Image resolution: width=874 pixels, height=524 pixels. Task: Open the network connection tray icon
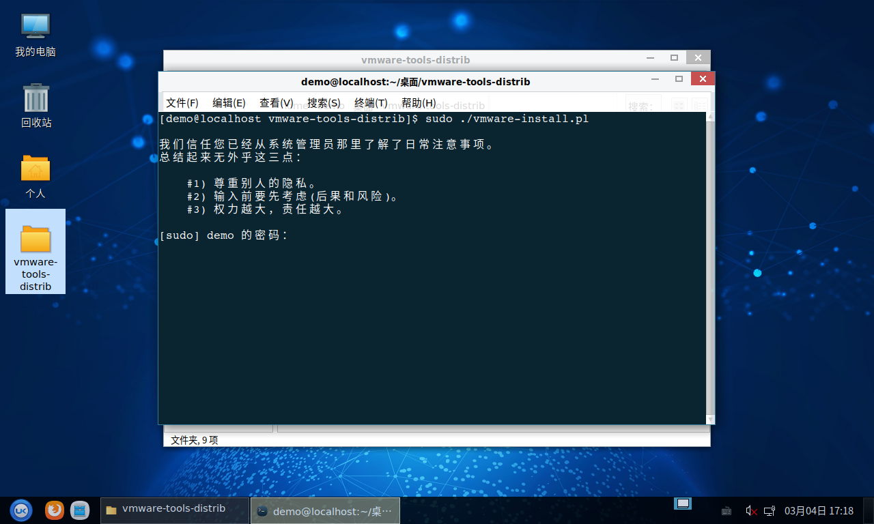(770, 510)
